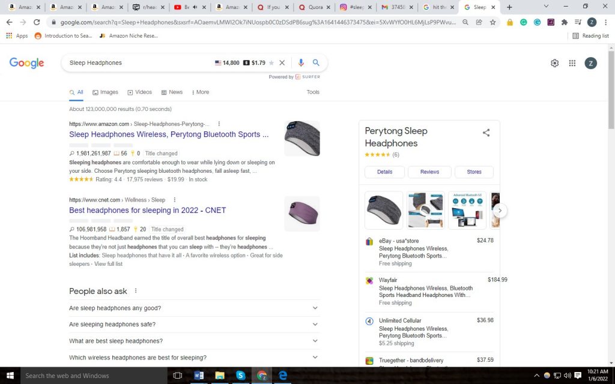This screenshot has width=615, height=384.
Task: Open gray headband product thumbnail in panel
Action: click(x=384, y=210)
